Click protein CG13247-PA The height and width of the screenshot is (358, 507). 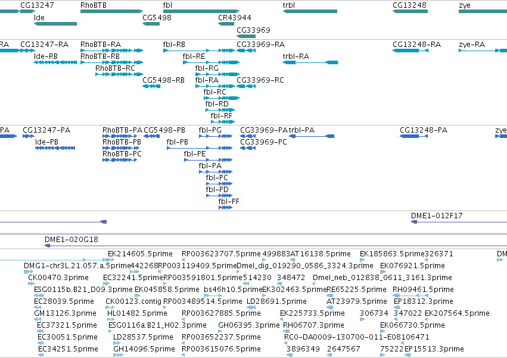tap(29, 136)
